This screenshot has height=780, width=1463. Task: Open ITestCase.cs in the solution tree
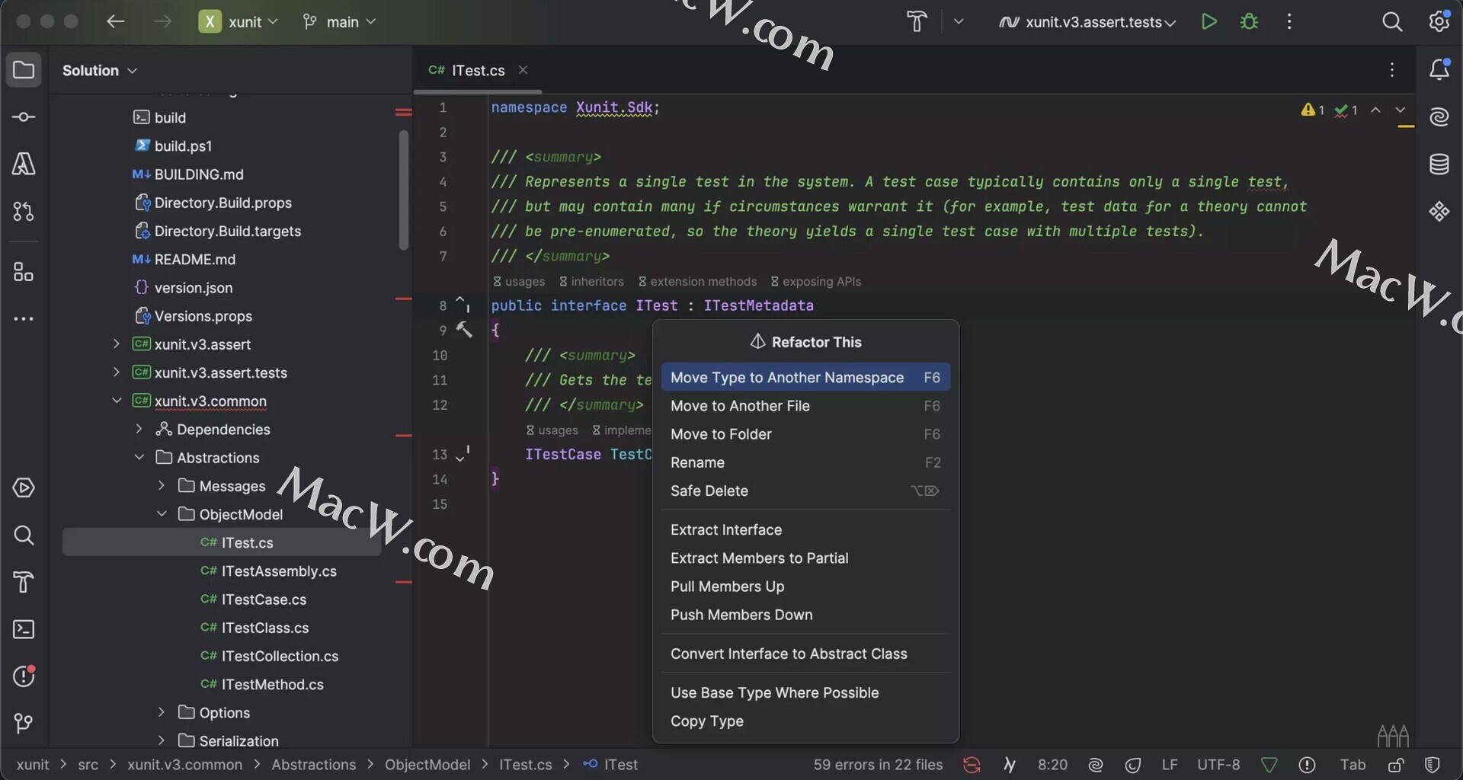pos(264,599)
